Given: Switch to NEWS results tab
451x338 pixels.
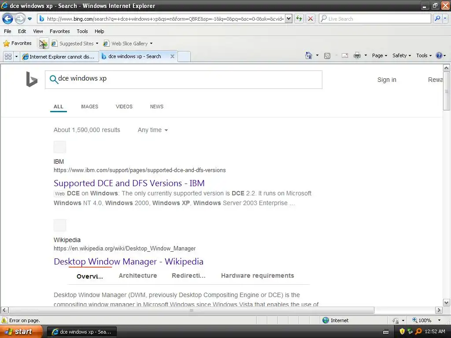Looking at the screenshot, I should (157, 107).
